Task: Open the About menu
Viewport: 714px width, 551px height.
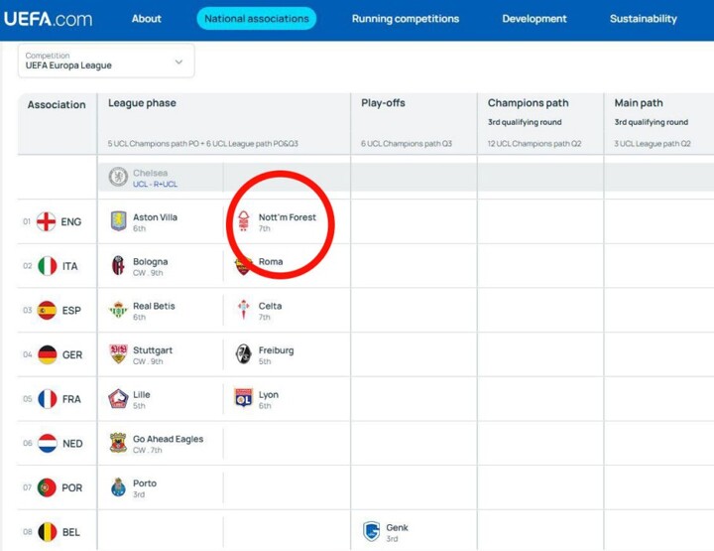Action: pyautogui.click(x=147, y=19)
